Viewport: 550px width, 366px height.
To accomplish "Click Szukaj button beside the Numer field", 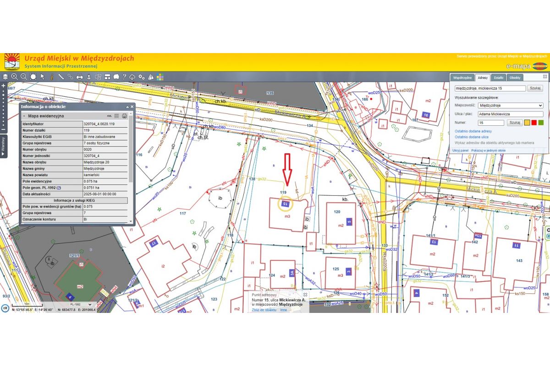I will coord(515,123).
